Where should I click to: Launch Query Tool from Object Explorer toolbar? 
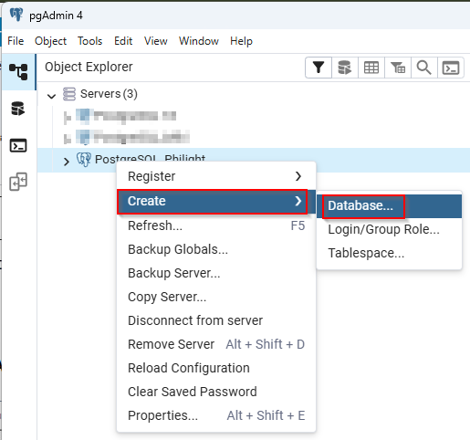point(345,68)
